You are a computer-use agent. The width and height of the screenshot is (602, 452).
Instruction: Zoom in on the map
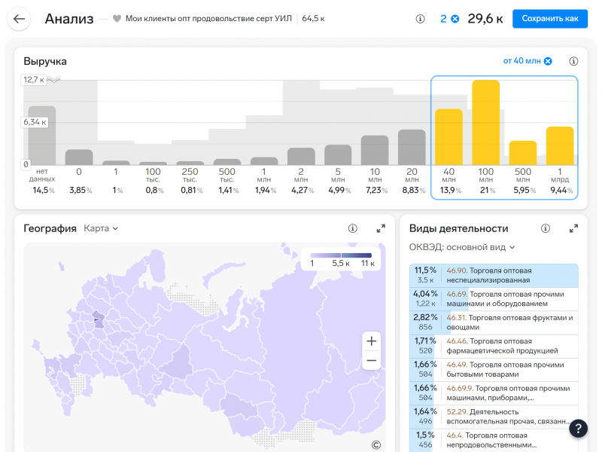coord(371,341)
